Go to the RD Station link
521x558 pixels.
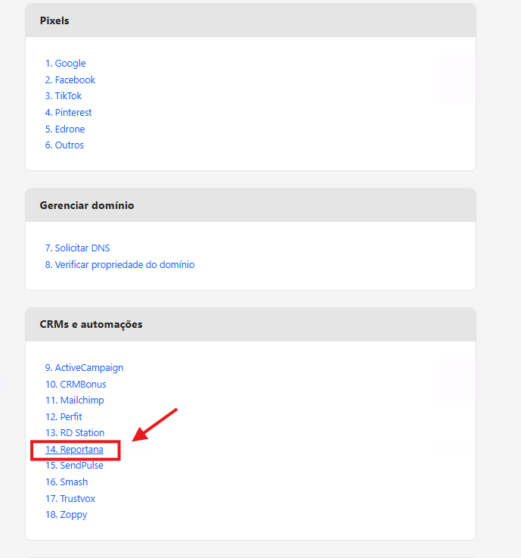click(x=75, y=433)
